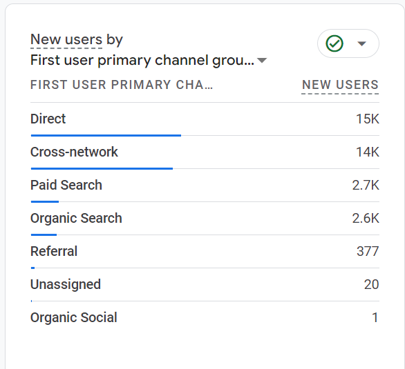405x369 pixels.
Task: Select the Referral channel row
Action: 205,252
